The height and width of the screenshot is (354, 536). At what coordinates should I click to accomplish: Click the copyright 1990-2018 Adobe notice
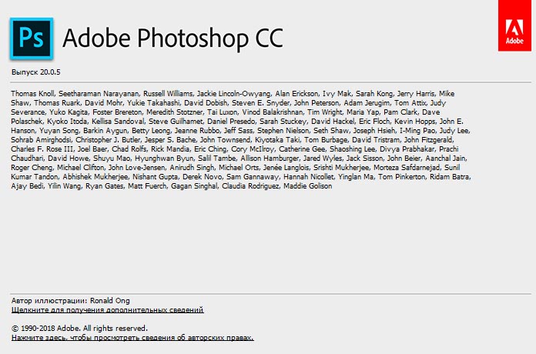point(79,329)
